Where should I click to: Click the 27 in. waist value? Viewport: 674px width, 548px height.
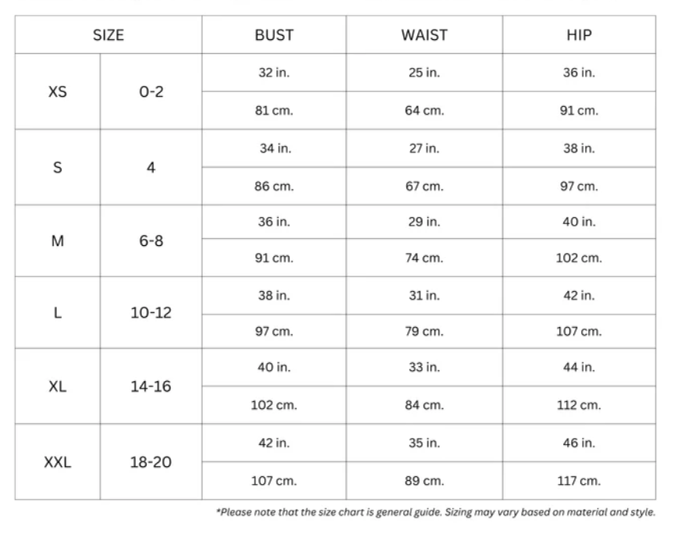pyautogui.click(x=424, y=148)
